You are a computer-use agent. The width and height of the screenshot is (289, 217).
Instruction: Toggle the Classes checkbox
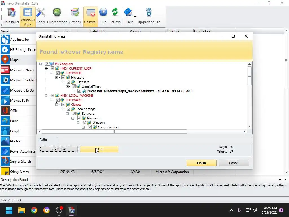(x=63, y=105)
